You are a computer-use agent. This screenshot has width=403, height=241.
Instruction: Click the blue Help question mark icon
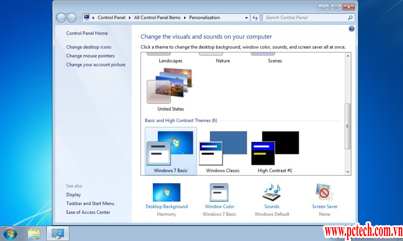pos(351,29)
